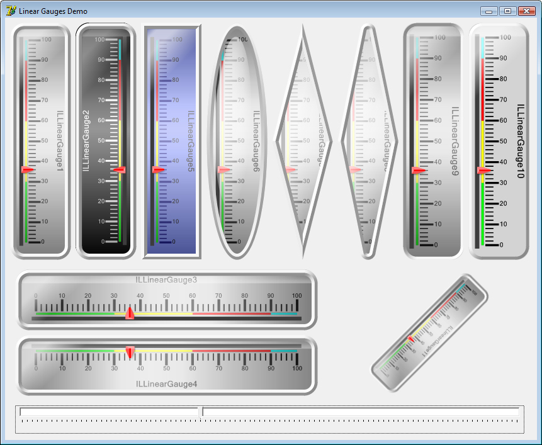The height and width of the screenshot is (445, 542).
Task: Click the red downward pointer on ILLinearGauge4
Action: click(130, 352)
